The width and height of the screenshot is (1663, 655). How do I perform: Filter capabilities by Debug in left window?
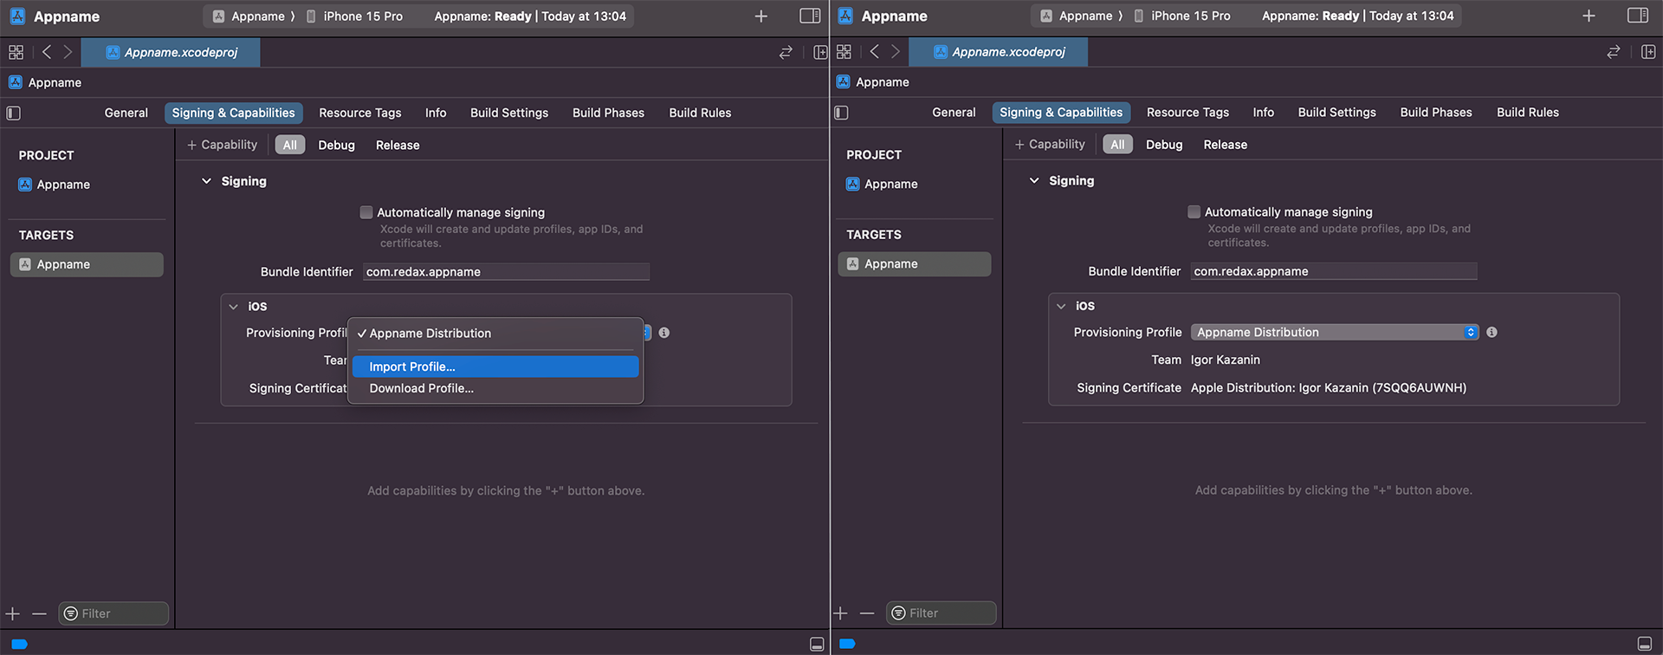pos(336,145)
